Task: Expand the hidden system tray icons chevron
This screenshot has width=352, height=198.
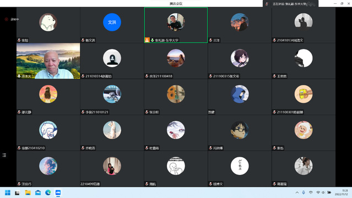Action: point(297,193)
